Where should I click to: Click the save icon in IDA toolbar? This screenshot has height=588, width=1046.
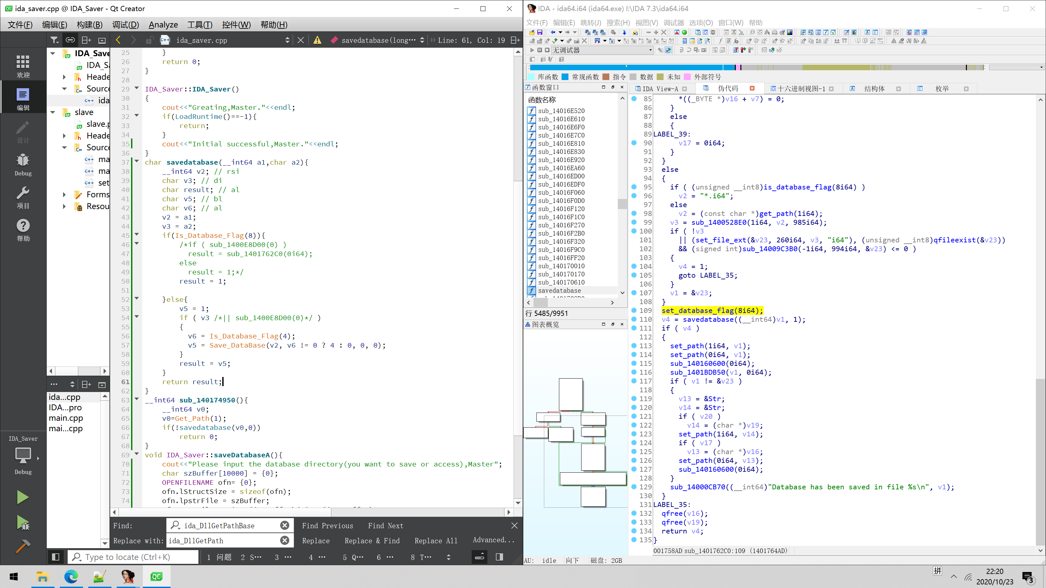tap(540, 32)
